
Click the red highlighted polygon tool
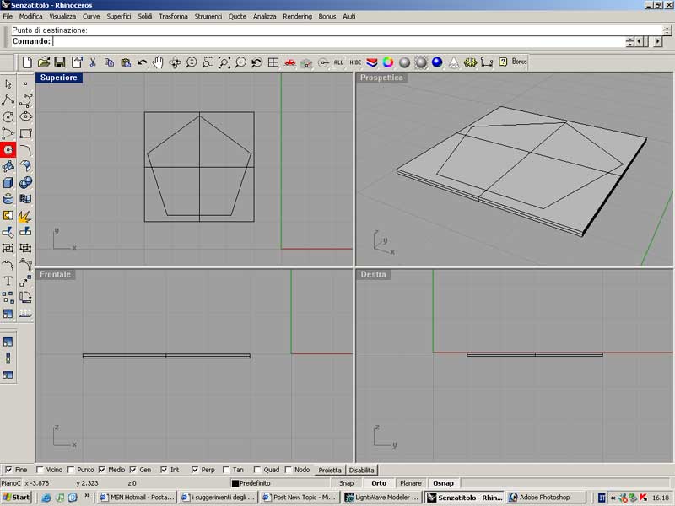(8, 149)
